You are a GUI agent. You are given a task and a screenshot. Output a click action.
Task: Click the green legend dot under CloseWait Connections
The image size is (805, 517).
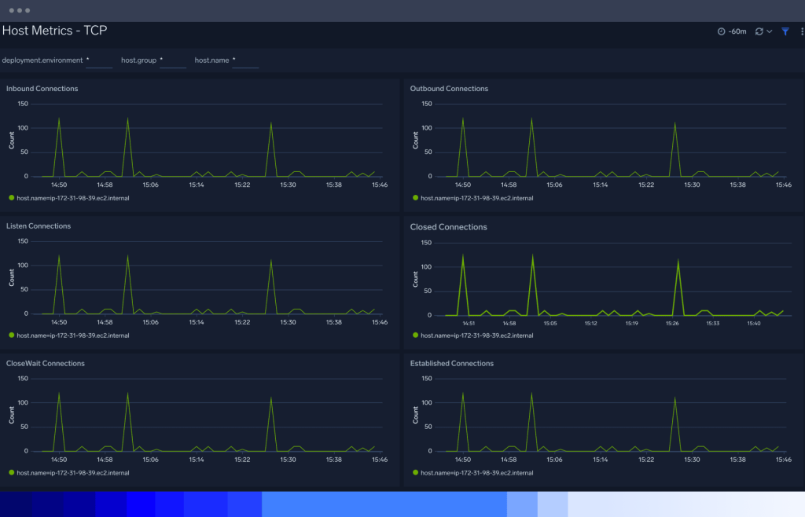(11, 473)
